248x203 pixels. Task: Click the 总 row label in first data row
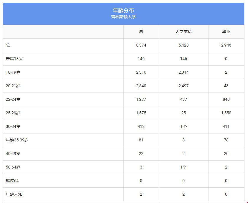point(8,45)
